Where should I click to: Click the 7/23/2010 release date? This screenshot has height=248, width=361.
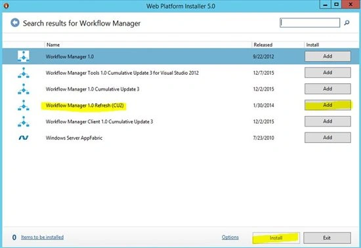click(264, 138)
